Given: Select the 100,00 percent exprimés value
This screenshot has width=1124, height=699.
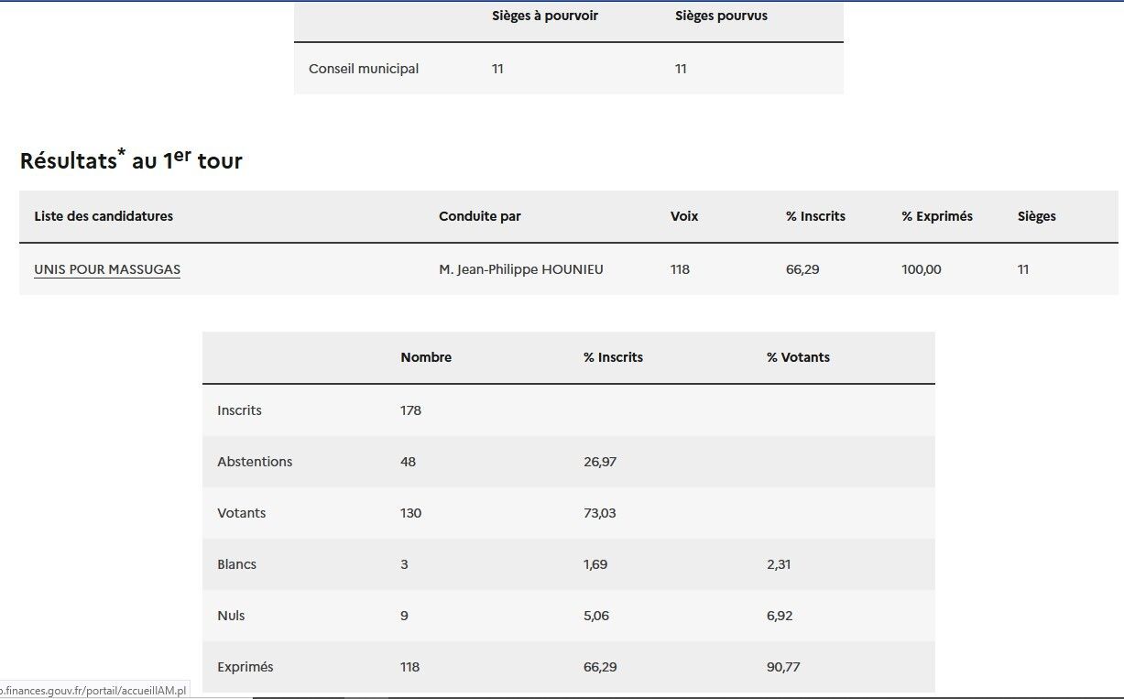Looking at the screenshot, I should point(921,269).
